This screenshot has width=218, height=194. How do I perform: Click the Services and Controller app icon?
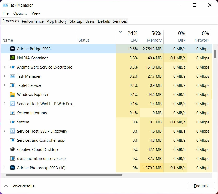click(13, 140)
